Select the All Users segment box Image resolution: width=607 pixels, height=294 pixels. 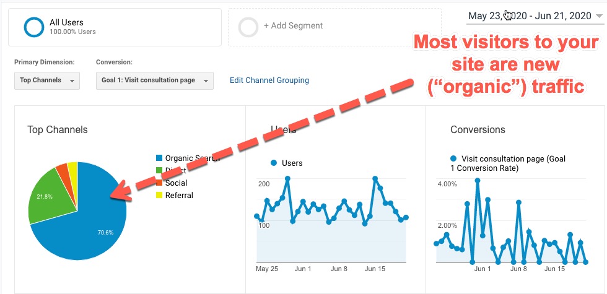115,27
